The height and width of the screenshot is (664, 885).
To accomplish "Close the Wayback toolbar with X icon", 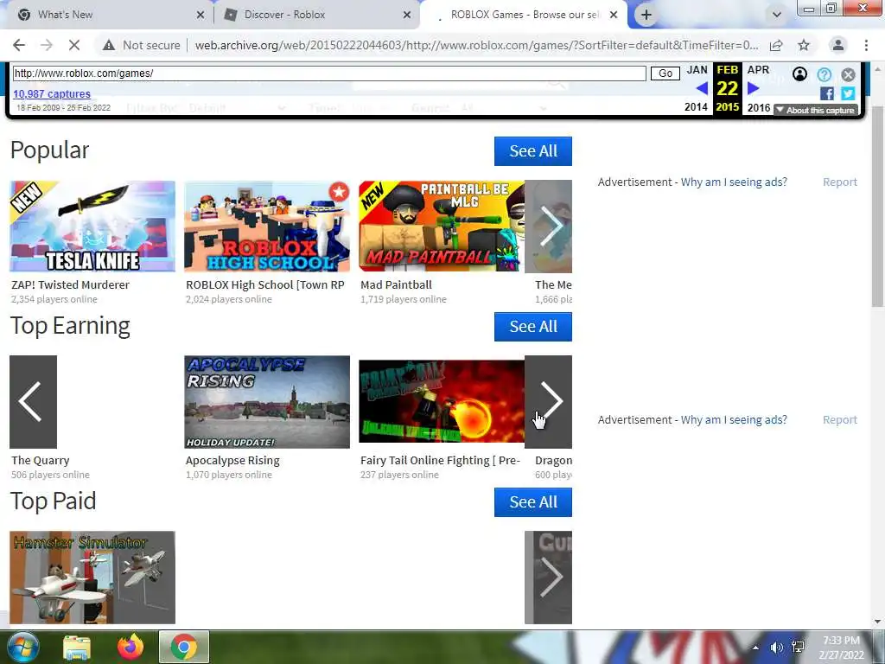I will pyautogui.click(x=848, y=74).
